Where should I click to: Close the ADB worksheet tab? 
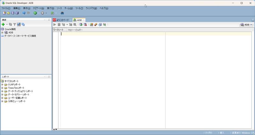coord(84,20)
